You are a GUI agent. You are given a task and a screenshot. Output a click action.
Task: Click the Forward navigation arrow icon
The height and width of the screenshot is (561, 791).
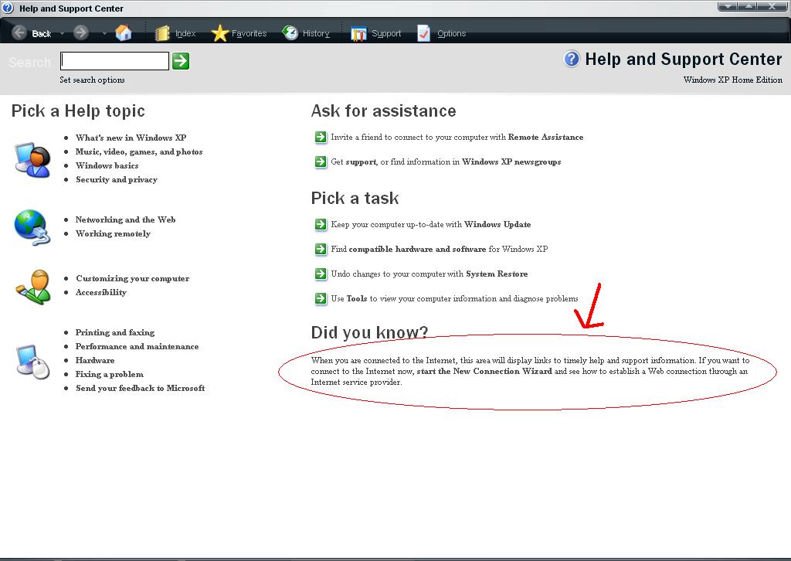(80, 32)
